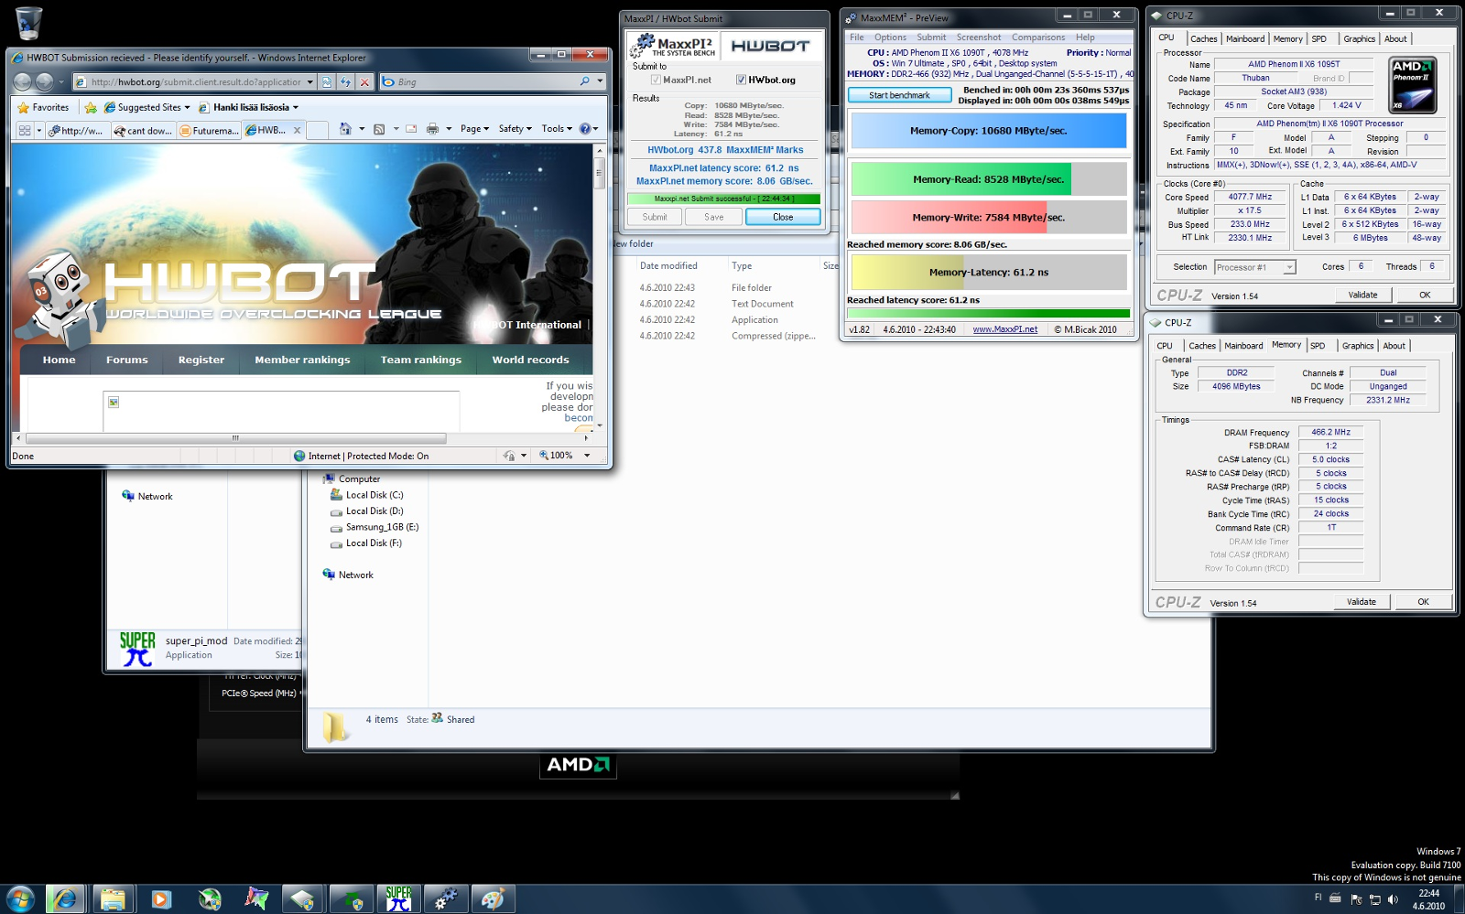Go to IE Home page icon
The image size is (1465, 914).
pyautogui.click(x=345, y=129)
